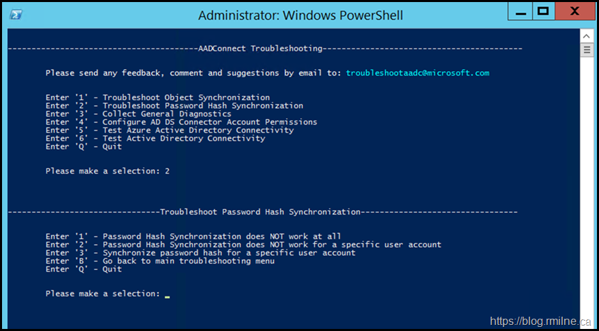
Task: Click the Troubleshoot Object Synchronization menu line
Action: (x=157, y=97)
